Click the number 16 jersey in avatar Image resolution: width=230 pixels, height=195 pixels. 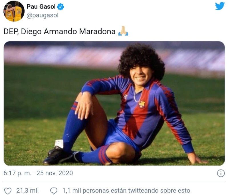pos(18,13)
